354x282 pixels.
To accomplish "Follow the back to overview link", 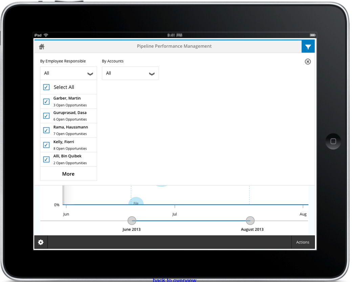I will point(175,280).
